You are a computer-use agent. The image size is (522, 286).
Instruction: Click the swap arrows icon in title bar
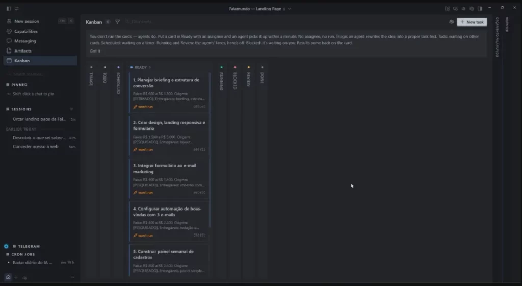tap(17, 9)
